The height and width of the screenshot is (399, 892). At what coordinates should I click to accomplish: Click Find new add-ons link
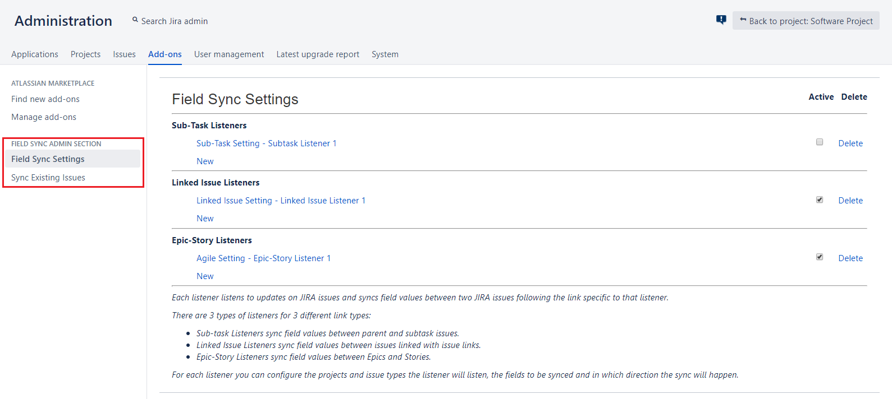(x=45, y=99)
